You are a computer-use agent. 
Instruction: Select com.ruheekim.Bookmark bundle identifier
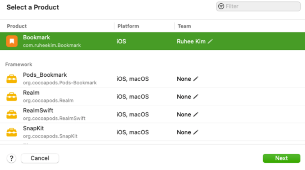coord(52,45)
